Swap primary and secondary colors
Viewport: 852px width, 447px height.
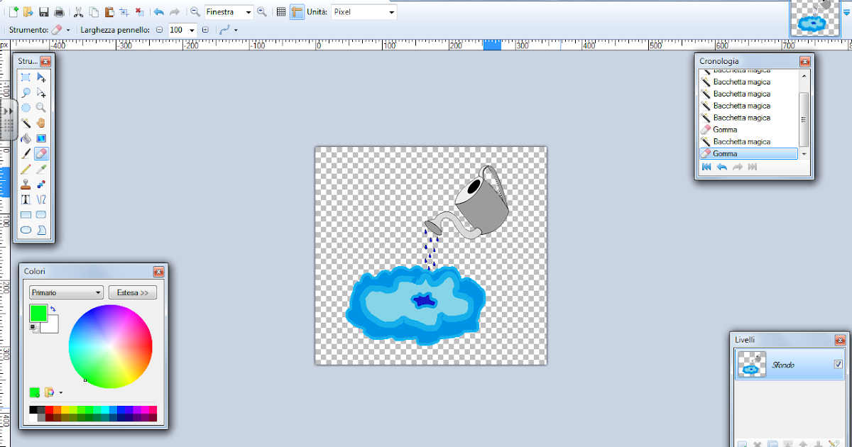[x=53, y=309]
